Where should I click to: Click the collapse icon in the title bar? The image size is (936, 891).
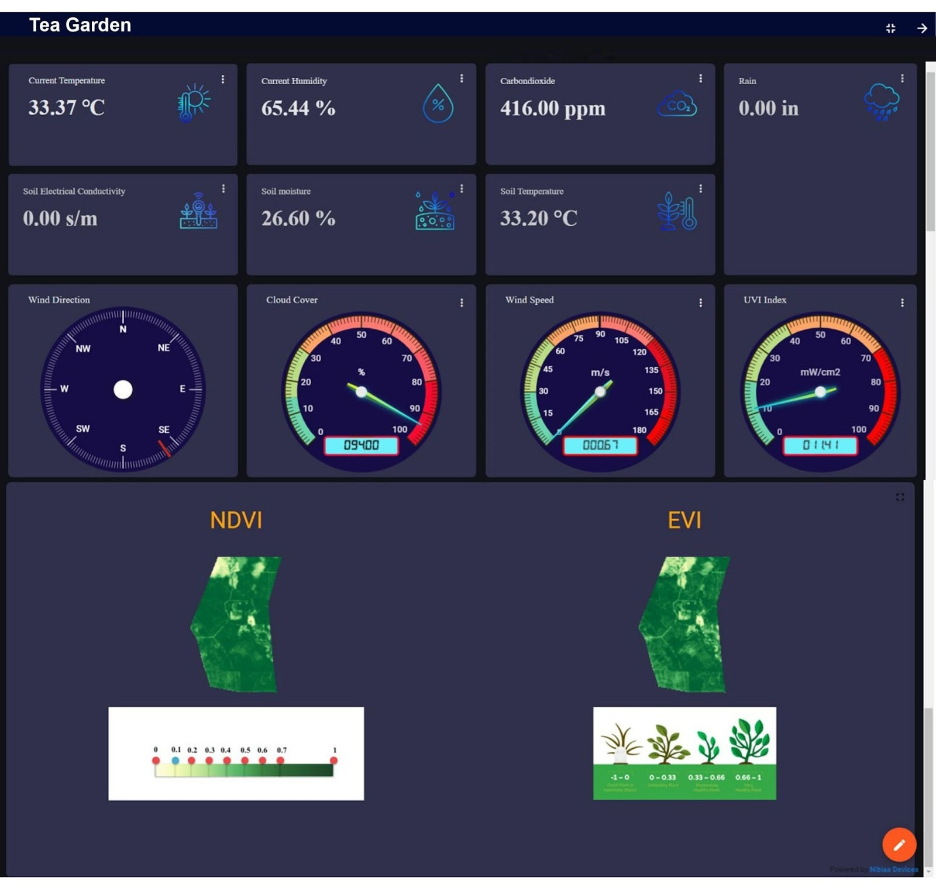pyautogui.click(x=891, y=27)
